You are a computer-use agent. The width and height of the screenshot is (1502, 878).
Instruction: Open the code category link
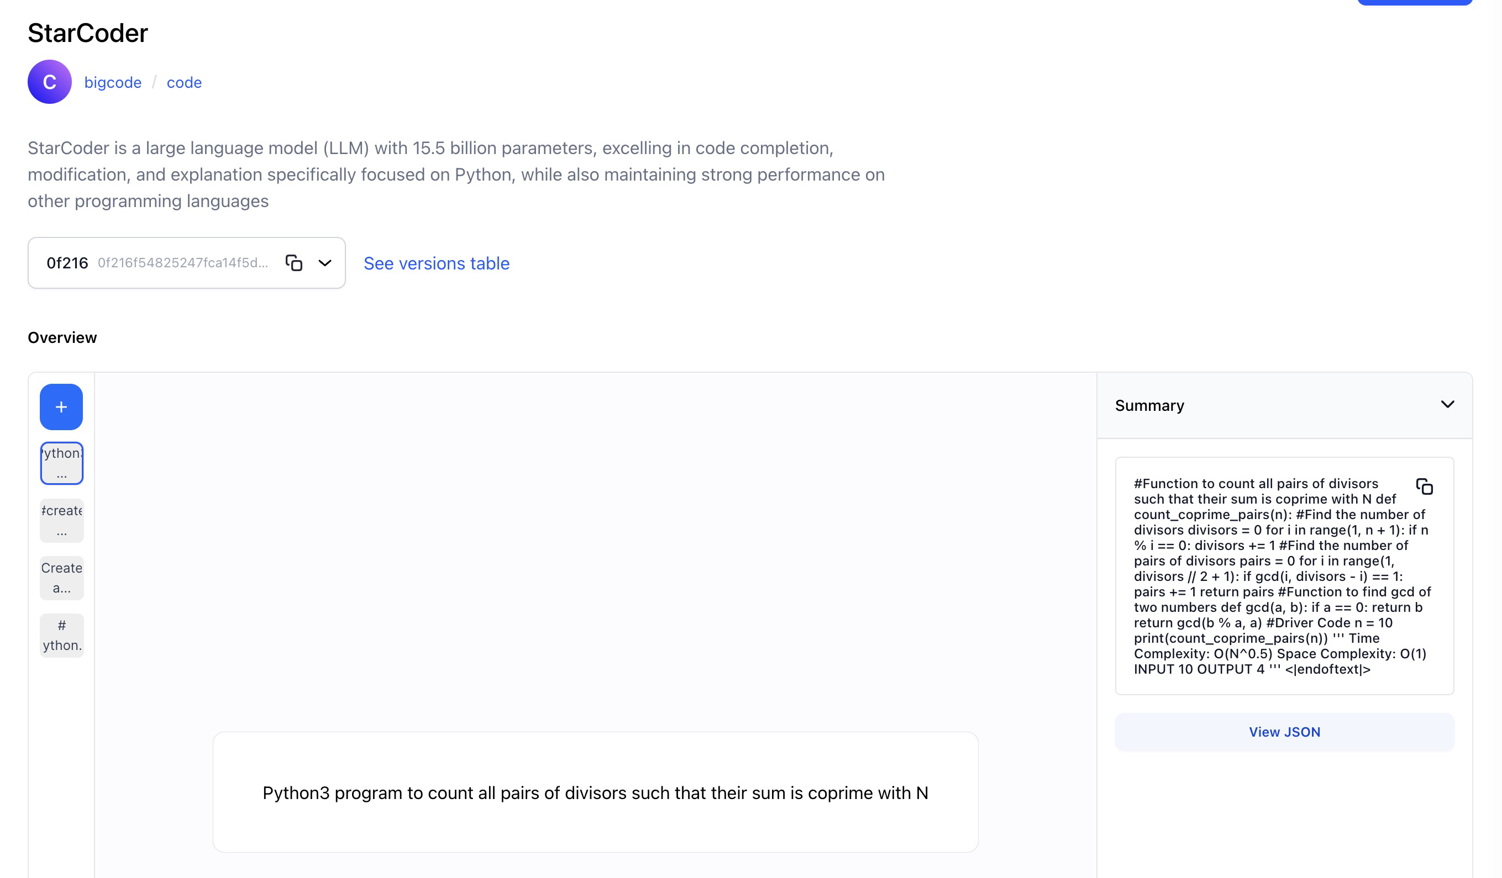tap(184, 82)
